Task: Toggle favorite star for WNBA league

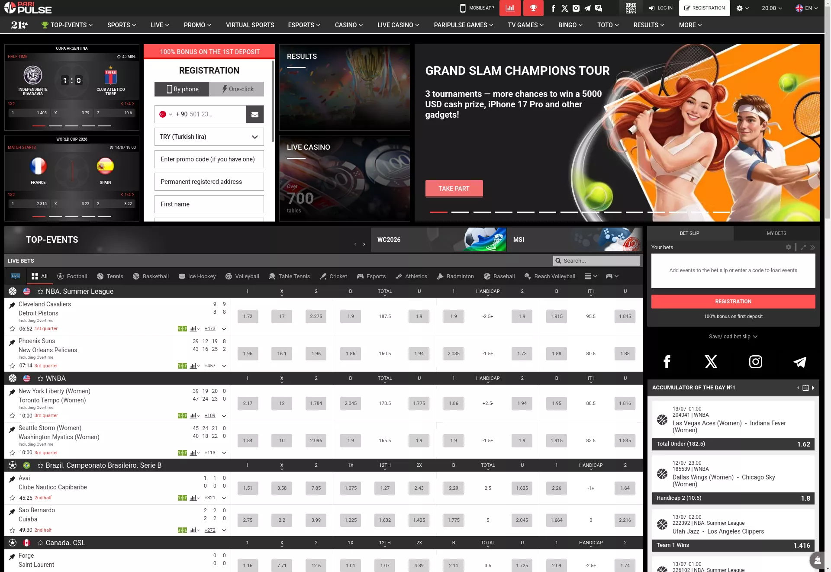Action: (40, 379)
